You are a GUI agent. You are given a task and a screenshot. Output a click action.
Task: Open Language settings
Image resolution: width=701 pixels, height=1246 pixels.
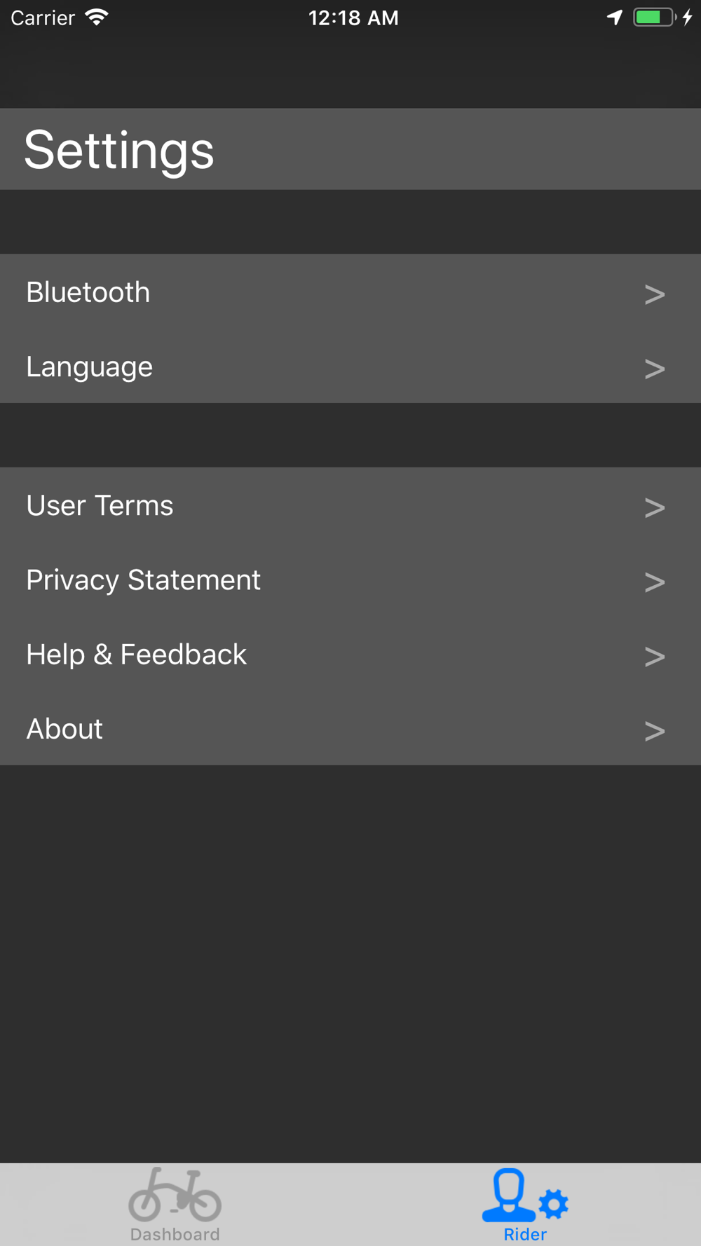click(x=90, y=367)
